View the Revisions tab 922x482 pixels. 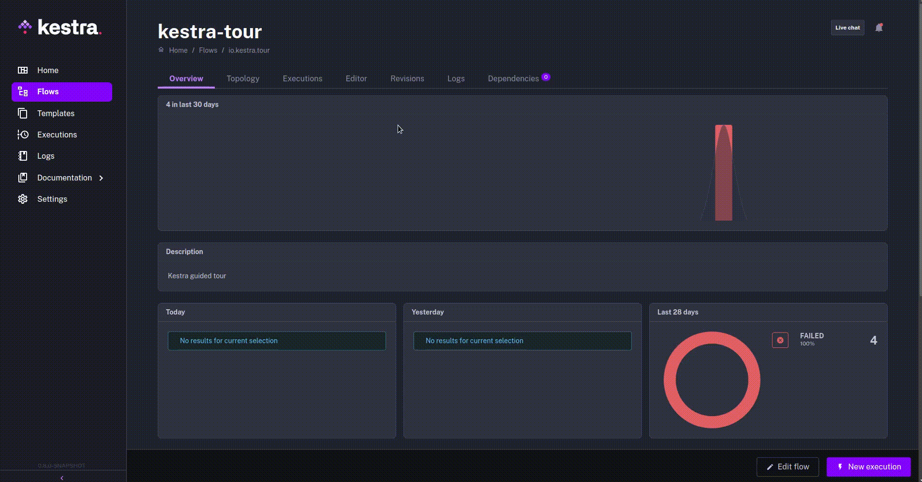[x=407, y=78]
